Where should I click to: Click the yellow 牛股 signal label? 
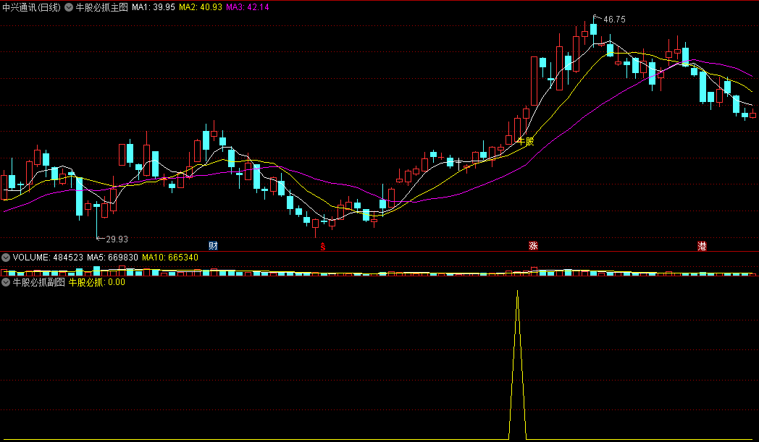pos(526,141)
